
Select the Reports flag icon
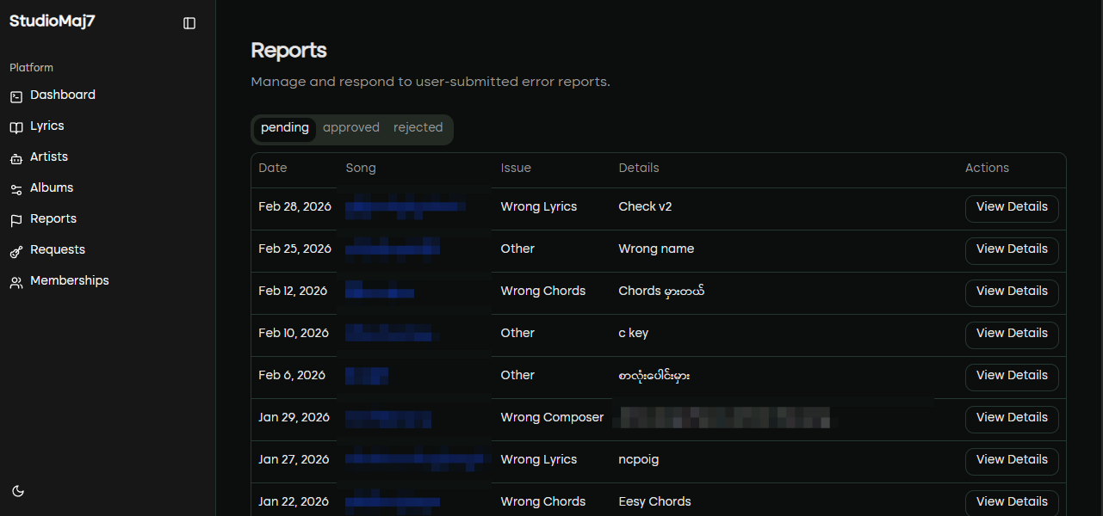click(15, 218)
